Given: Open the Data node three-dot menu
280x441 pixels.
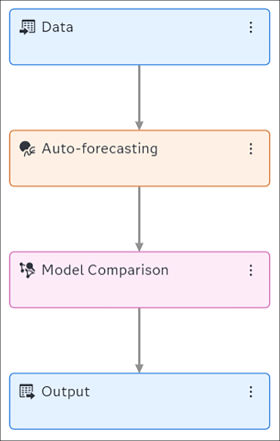Looking at the screenshot, I should point(251,27).
